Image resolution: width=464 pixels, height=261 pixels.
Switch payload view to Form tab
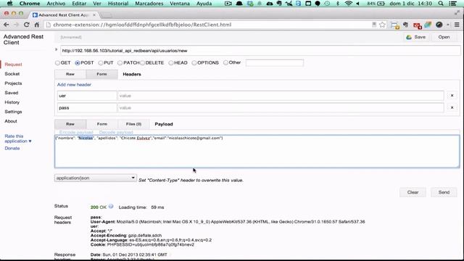pos(102,124)
